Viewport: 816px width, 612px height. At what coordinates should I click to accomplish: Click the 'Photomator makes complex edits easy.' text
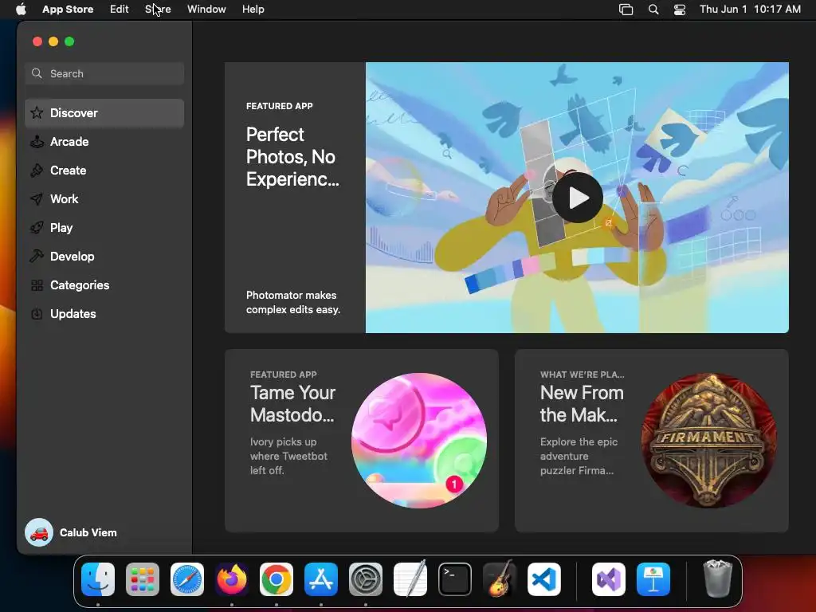pos(293,302)
